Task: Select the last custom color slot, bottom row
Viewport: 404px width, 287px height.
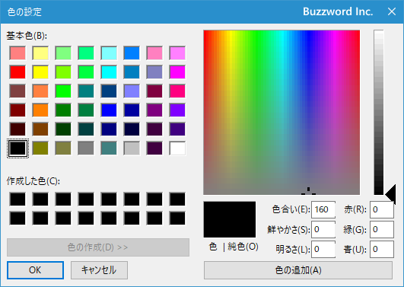Action: [177, 218]
